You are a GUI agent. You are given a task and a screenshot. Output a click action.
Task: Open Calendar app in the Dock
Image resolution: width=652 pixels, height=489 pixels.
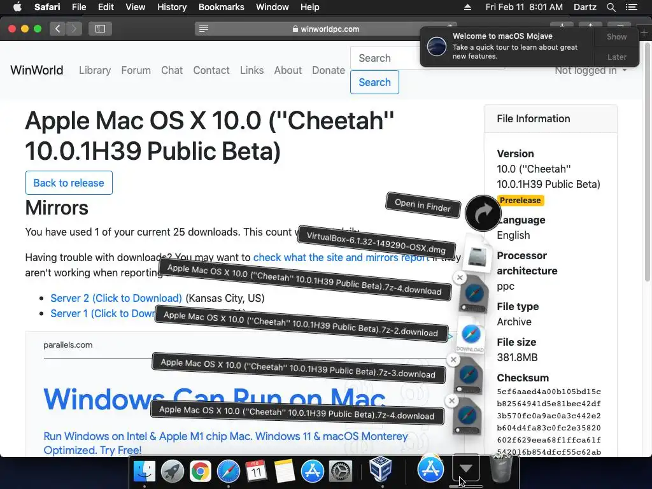pos(256,471)
